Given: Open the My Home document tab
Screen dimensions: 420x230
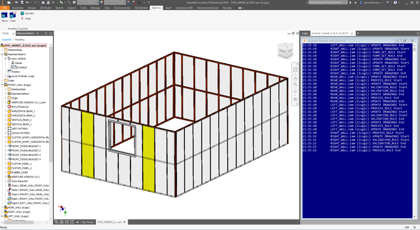Looking at the screenshot, I should coord(87,222).
